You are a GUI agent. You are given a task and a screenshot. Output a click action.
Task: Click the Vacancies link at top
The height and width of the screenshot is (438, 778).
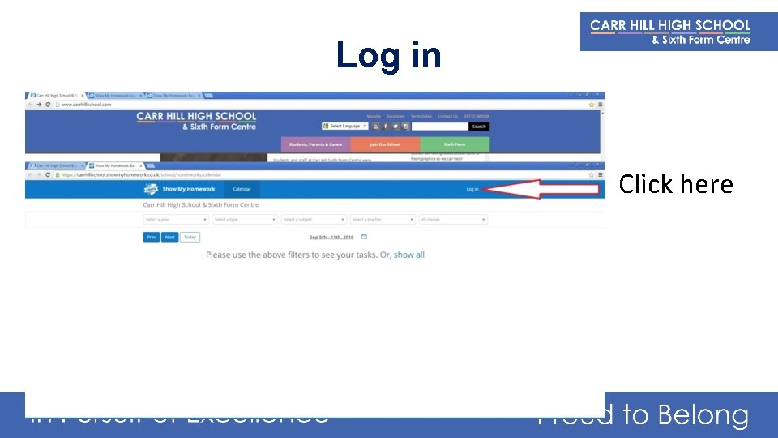pyautogui.click(x=395, y=116)
